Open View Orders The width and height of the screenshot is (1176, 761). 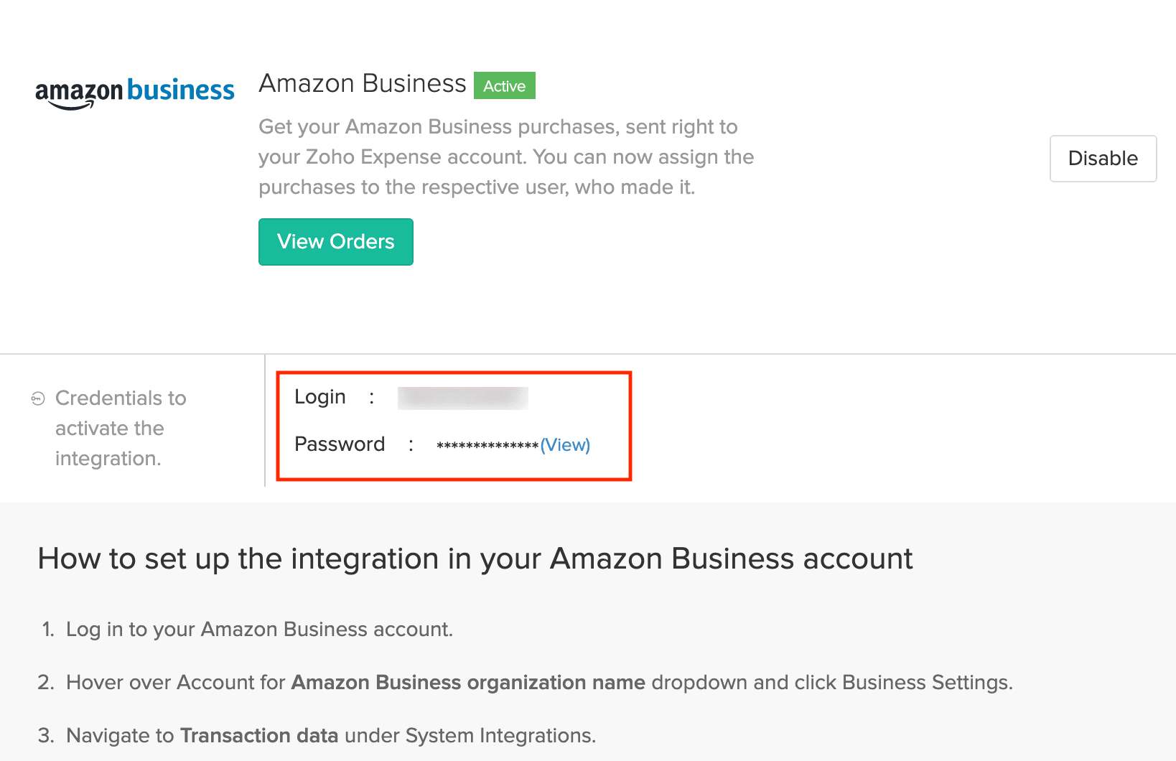335,242
